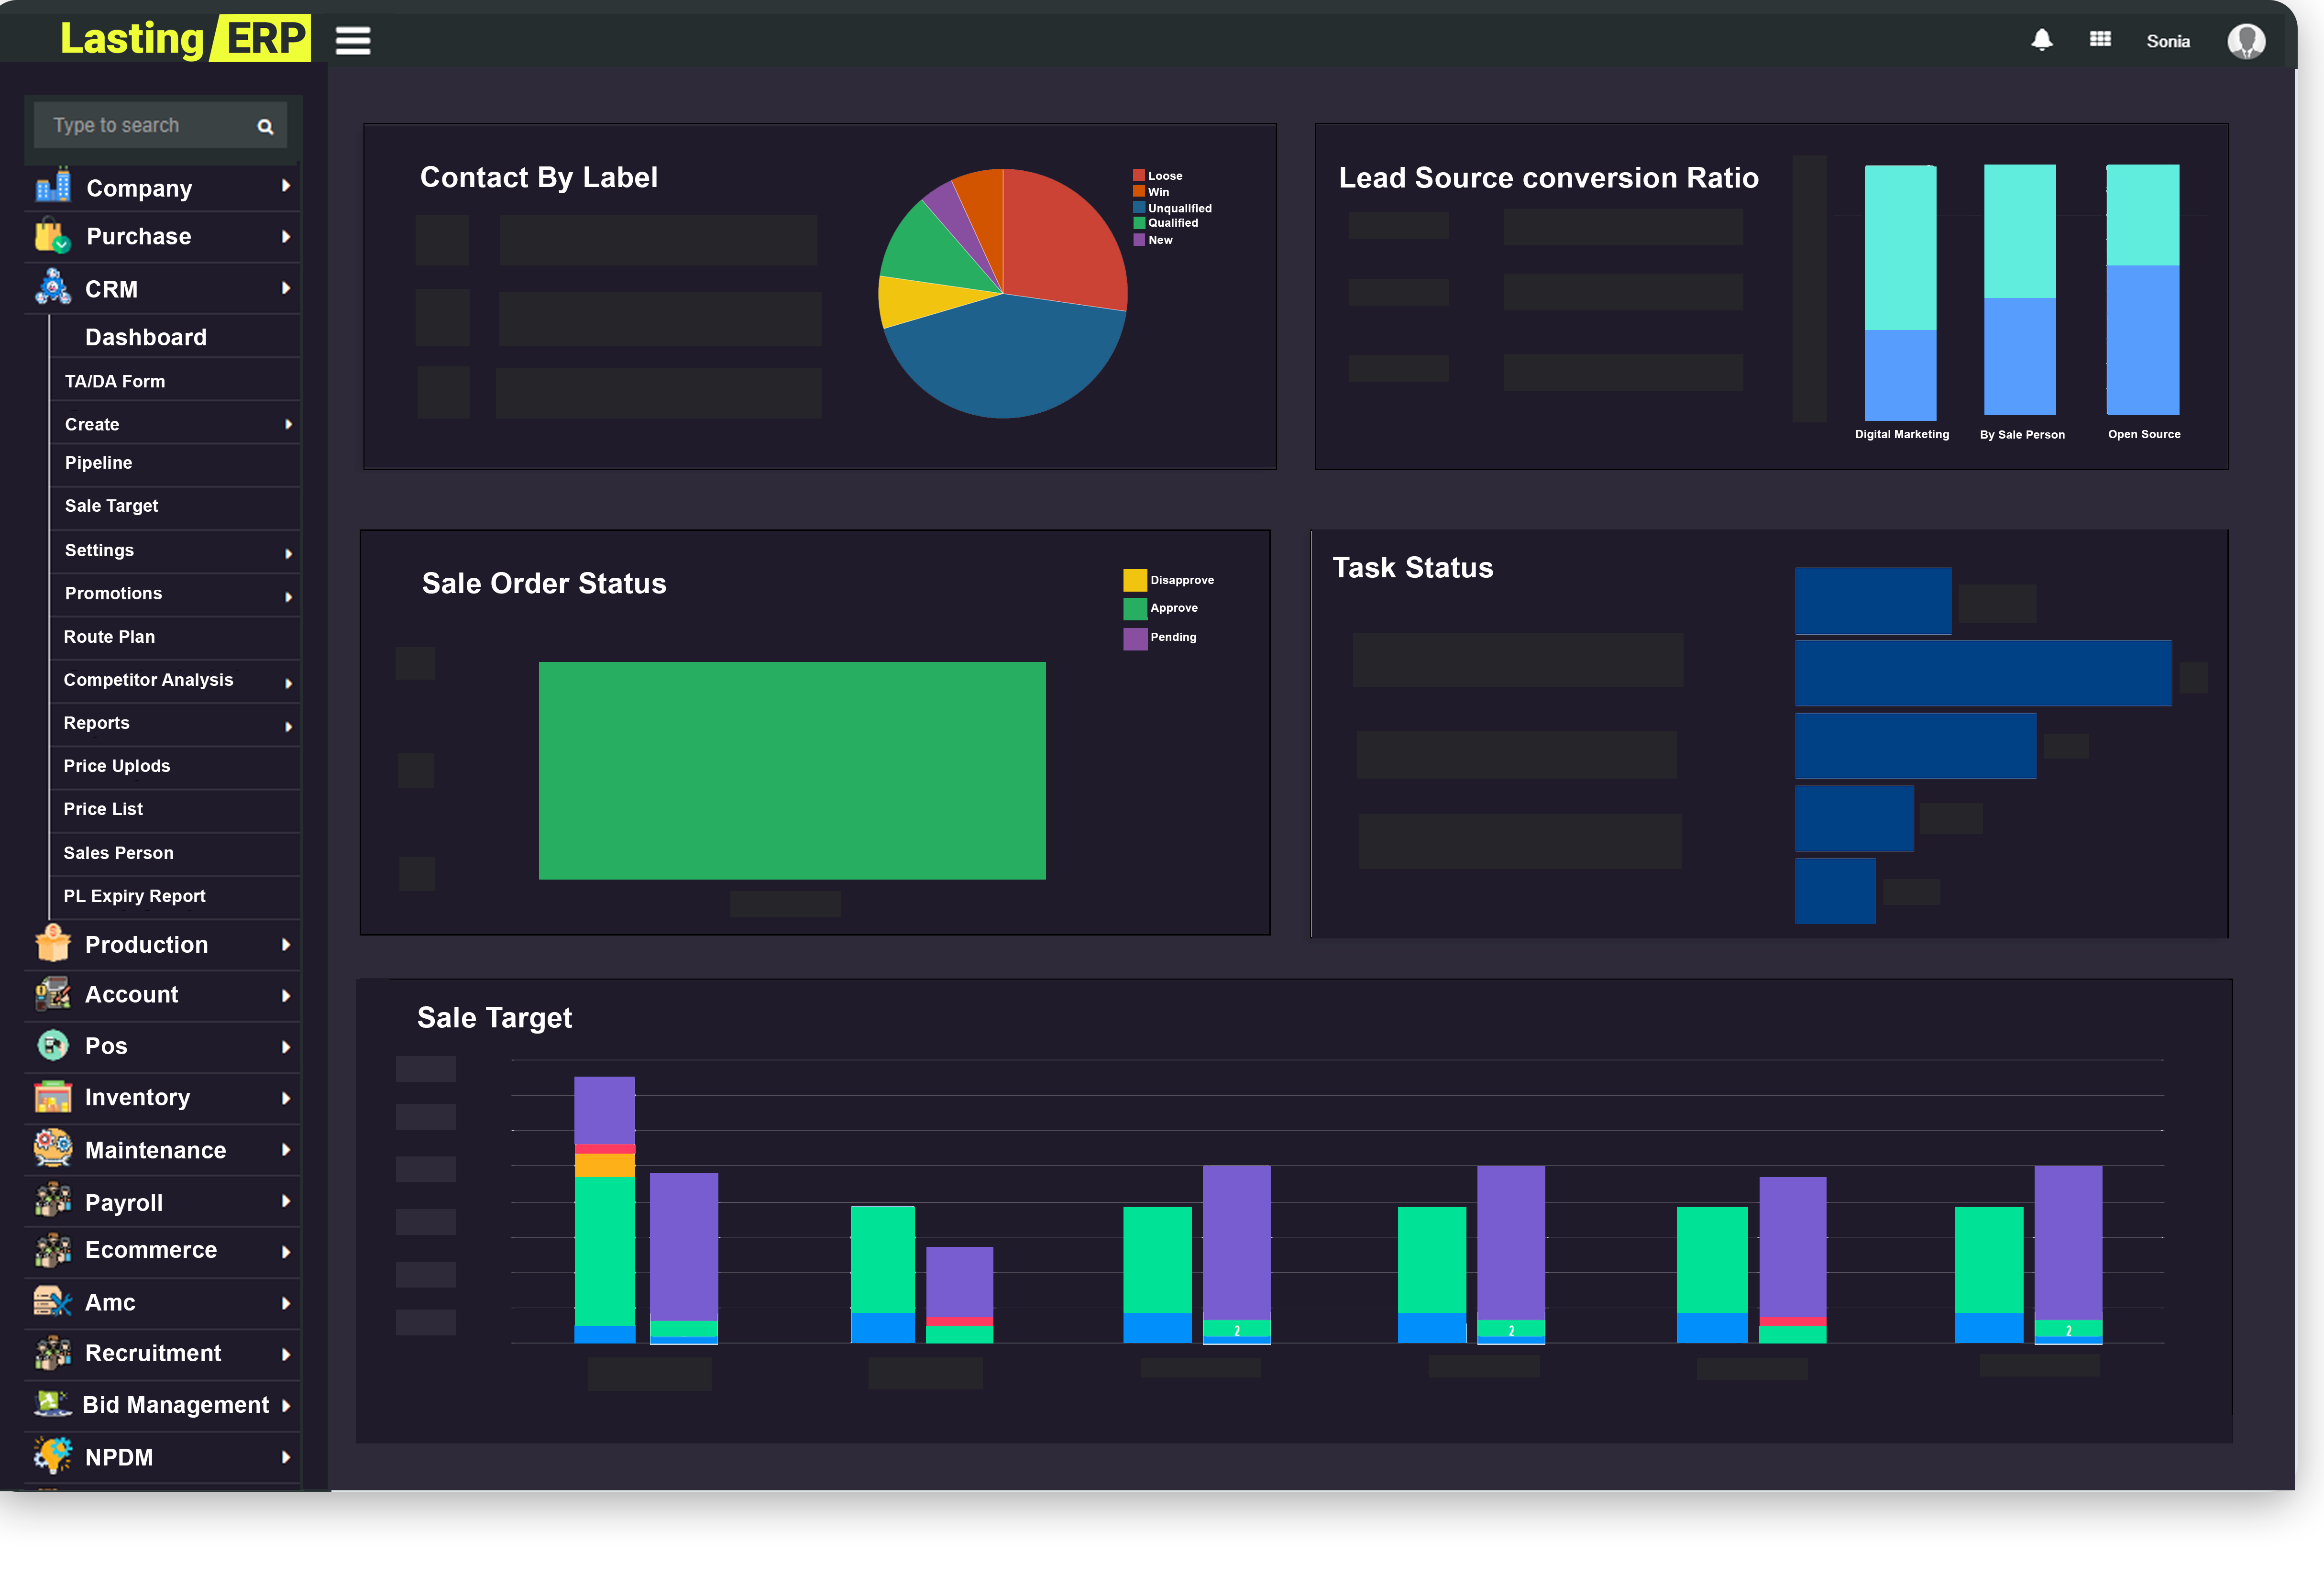Select Pipeline in the CRM submenu
Screen dimensions: 2324x1586
click(98, 463)
